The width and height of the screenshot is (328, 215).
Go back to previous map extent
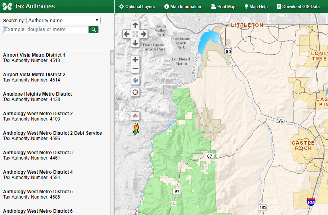click(135, 80)
